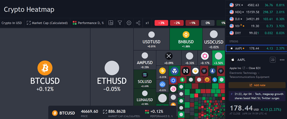Click the Crypto.com lion logo tile
The width and height of the screenshot is (287, 119).
174,71
